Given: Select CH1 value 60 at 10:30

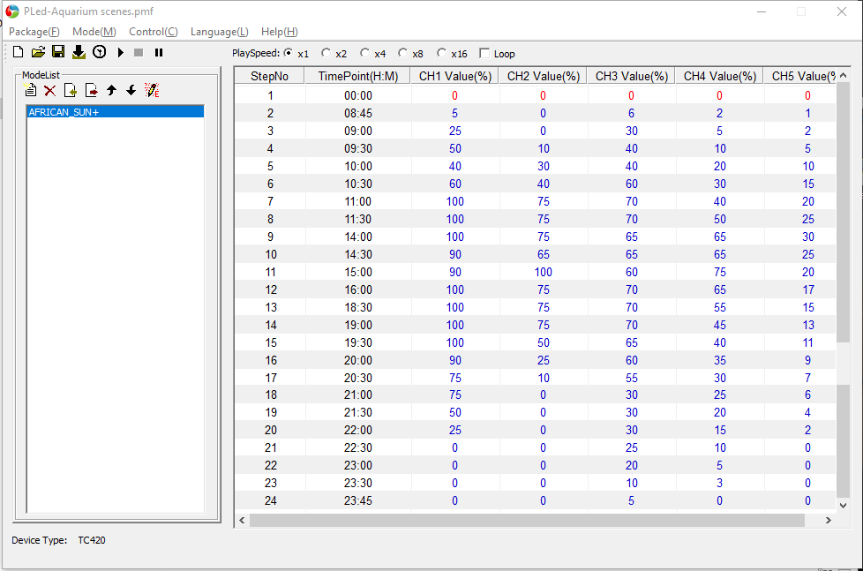Looking at the screenshot, I should coord(455,184).
